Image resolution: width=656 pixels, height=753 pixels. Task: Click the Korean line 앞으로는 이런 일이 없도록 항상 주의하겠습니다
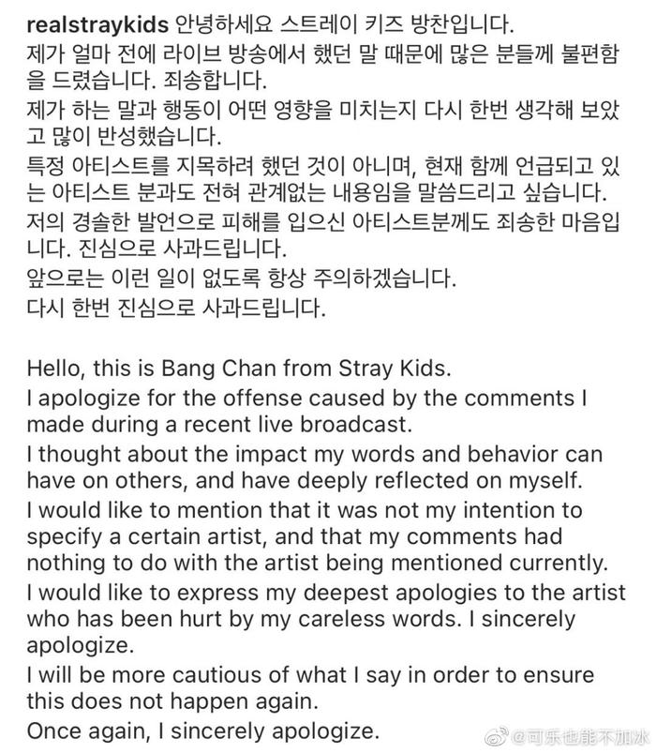click(241, 279)
